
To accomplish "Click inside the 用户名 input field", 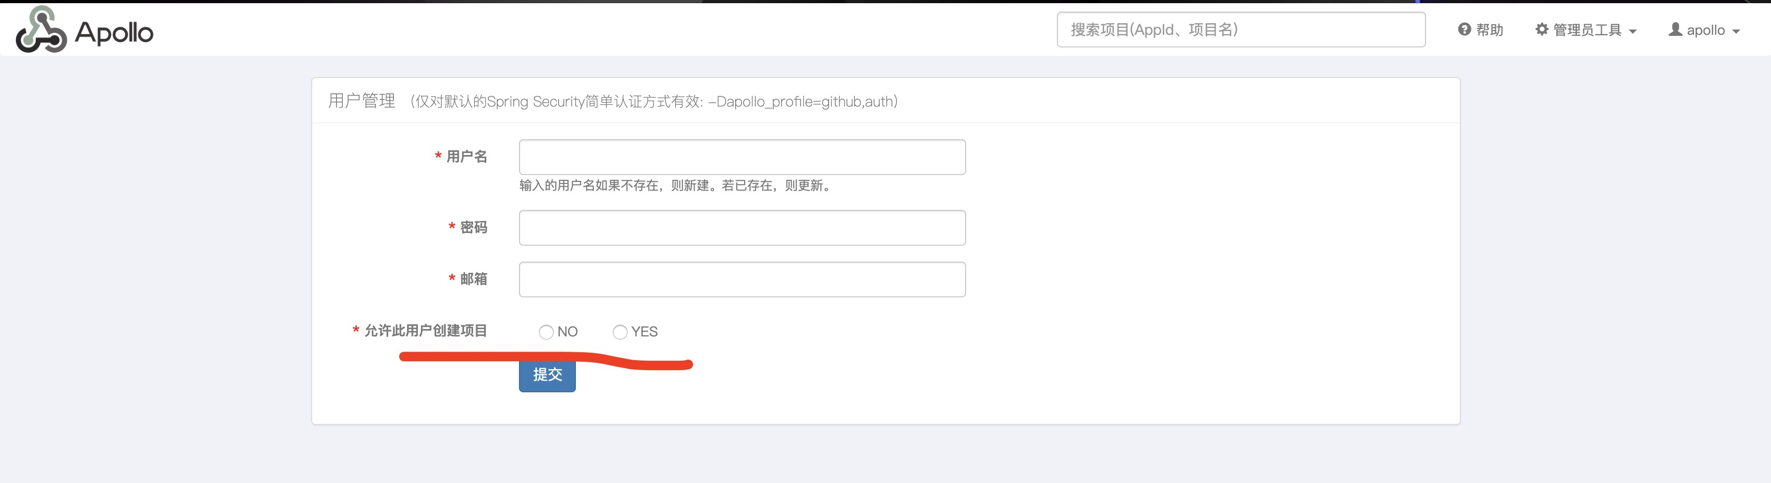I will click(x=742, y=157).
